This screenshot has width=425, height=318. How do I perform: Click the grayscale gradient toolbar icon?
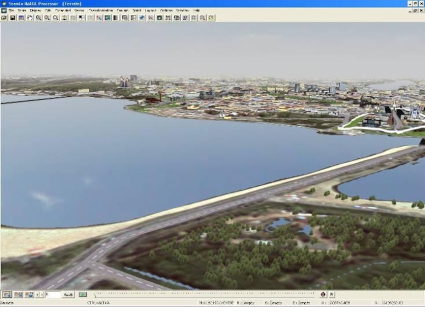tap(116, 17)
